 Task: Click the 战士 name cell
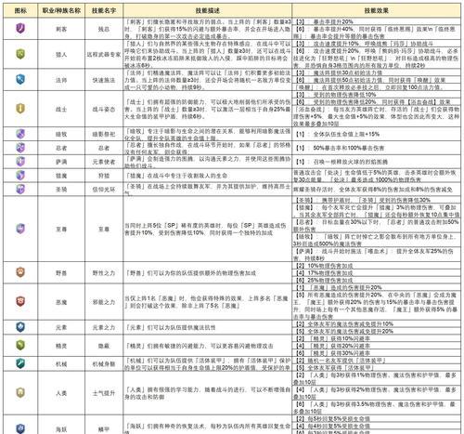tap(61, 109)
